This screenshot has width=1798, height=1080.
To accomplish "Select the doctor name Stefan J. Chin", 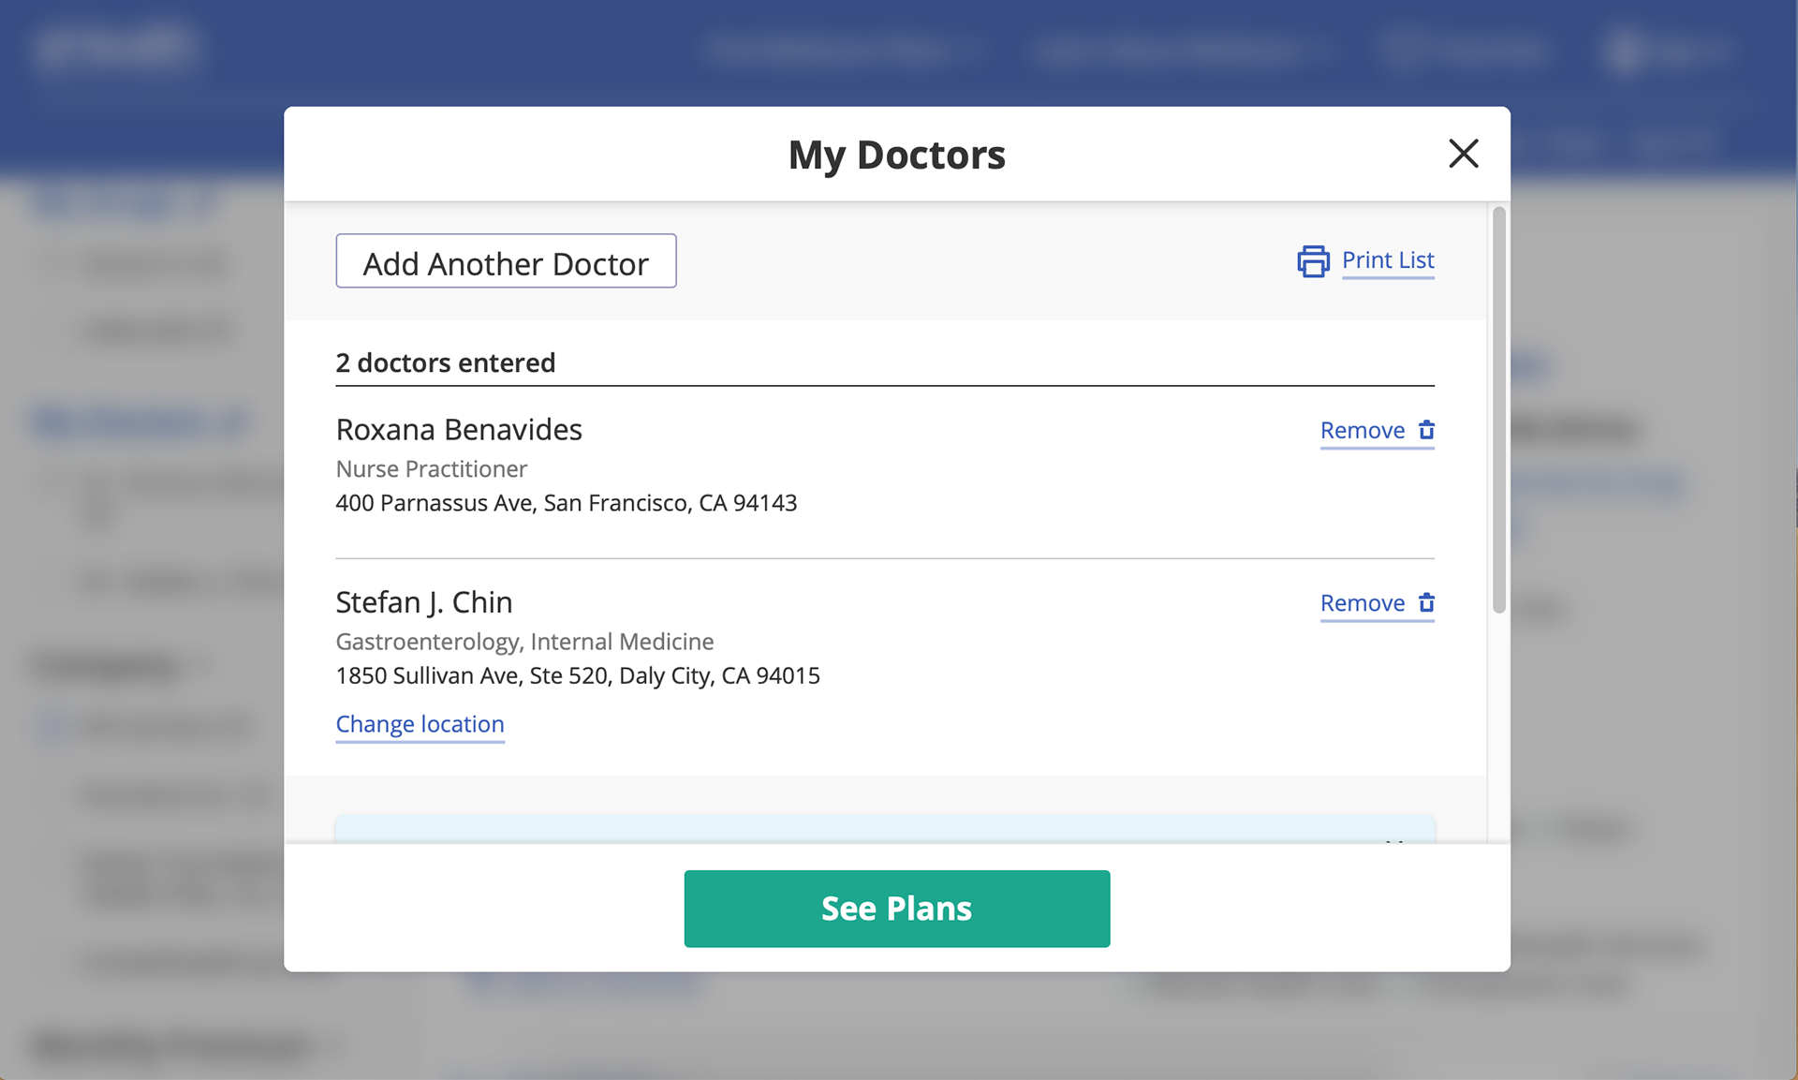I will tap(424, 602).
